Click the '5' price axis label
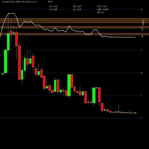This screenshot has height=149, width=149. pyautogui.click(x=141, y=95)
